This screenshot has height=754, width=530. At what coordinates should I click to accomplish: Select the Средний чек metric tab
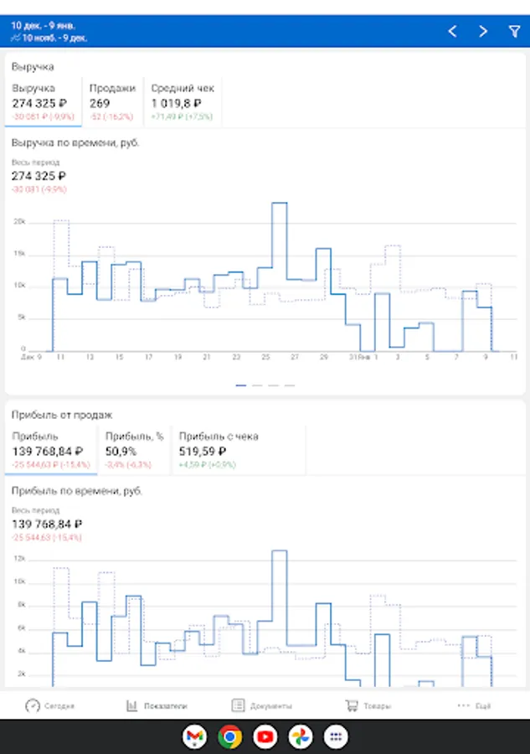click(183, 102)
